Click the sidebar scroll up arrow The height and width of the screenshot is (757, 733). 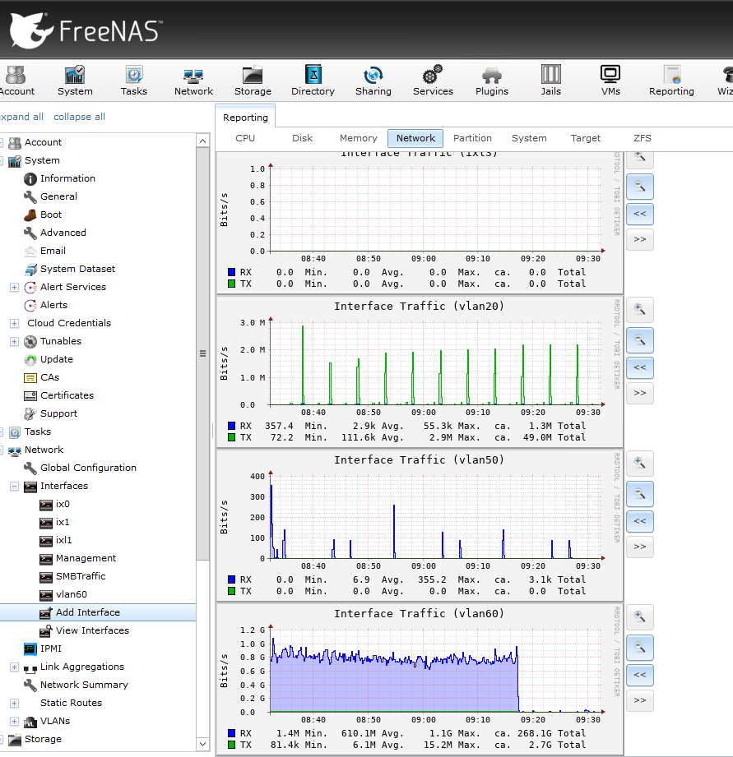203,141
